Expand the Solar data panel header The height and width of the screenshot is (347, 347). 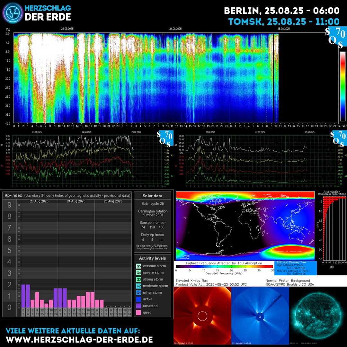click(x=153, y=196)
